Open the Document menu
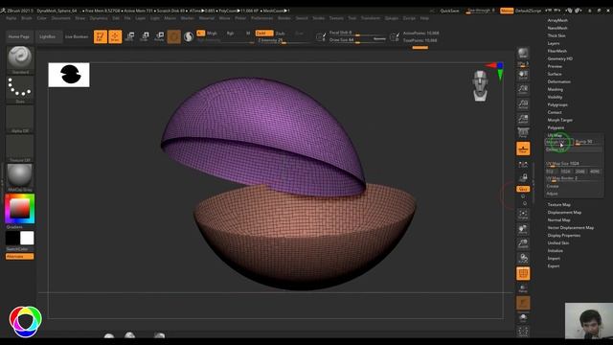The width and height of the screenshot is (613, 345). tap(61, 18)
